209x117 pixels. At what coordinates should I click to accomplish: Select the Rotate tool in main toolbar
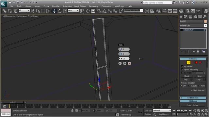pyautogui.click(x=60, y=11)
